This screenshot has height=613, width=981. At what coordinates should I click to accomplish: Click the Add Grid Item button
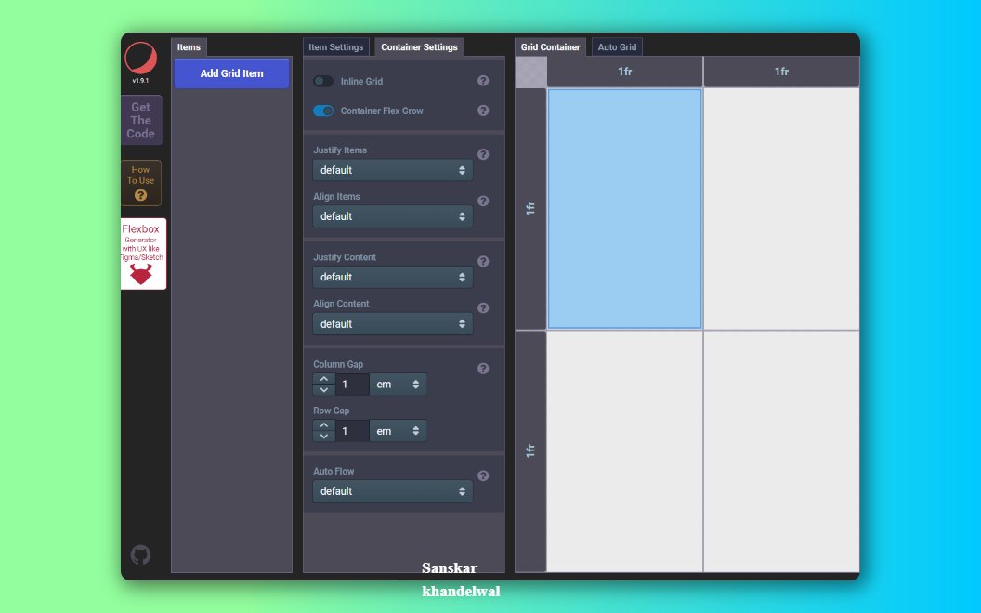click(x=231, y=73)
